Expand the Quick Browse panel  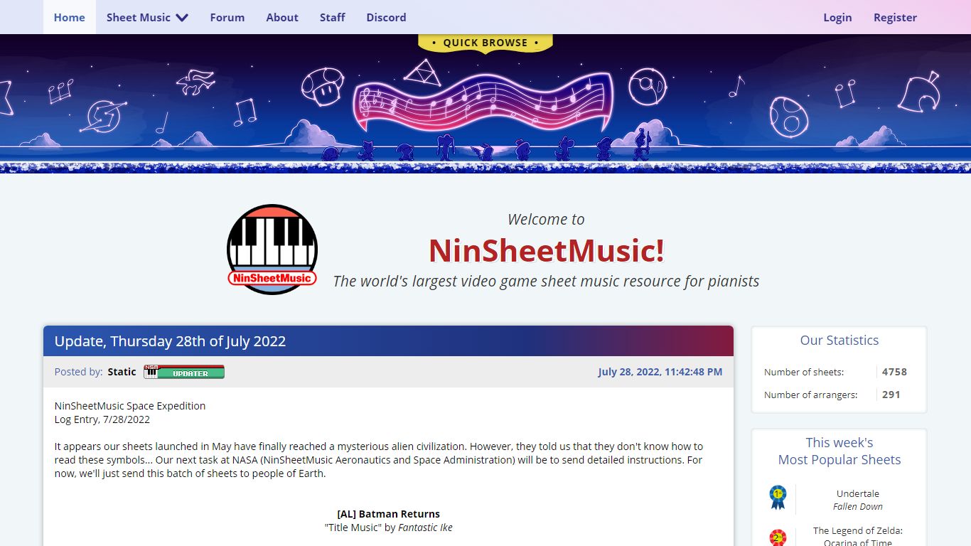click(x=485, y=43)
